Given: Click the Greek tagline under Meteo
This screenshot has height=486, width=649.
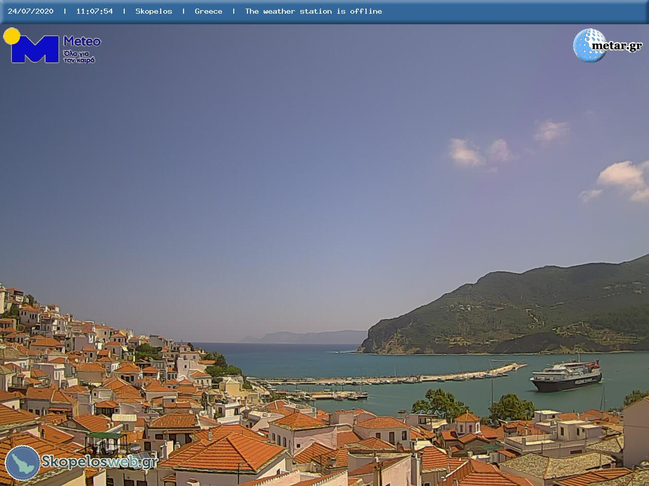Looking at the screenshot, I should pos(79,57).
